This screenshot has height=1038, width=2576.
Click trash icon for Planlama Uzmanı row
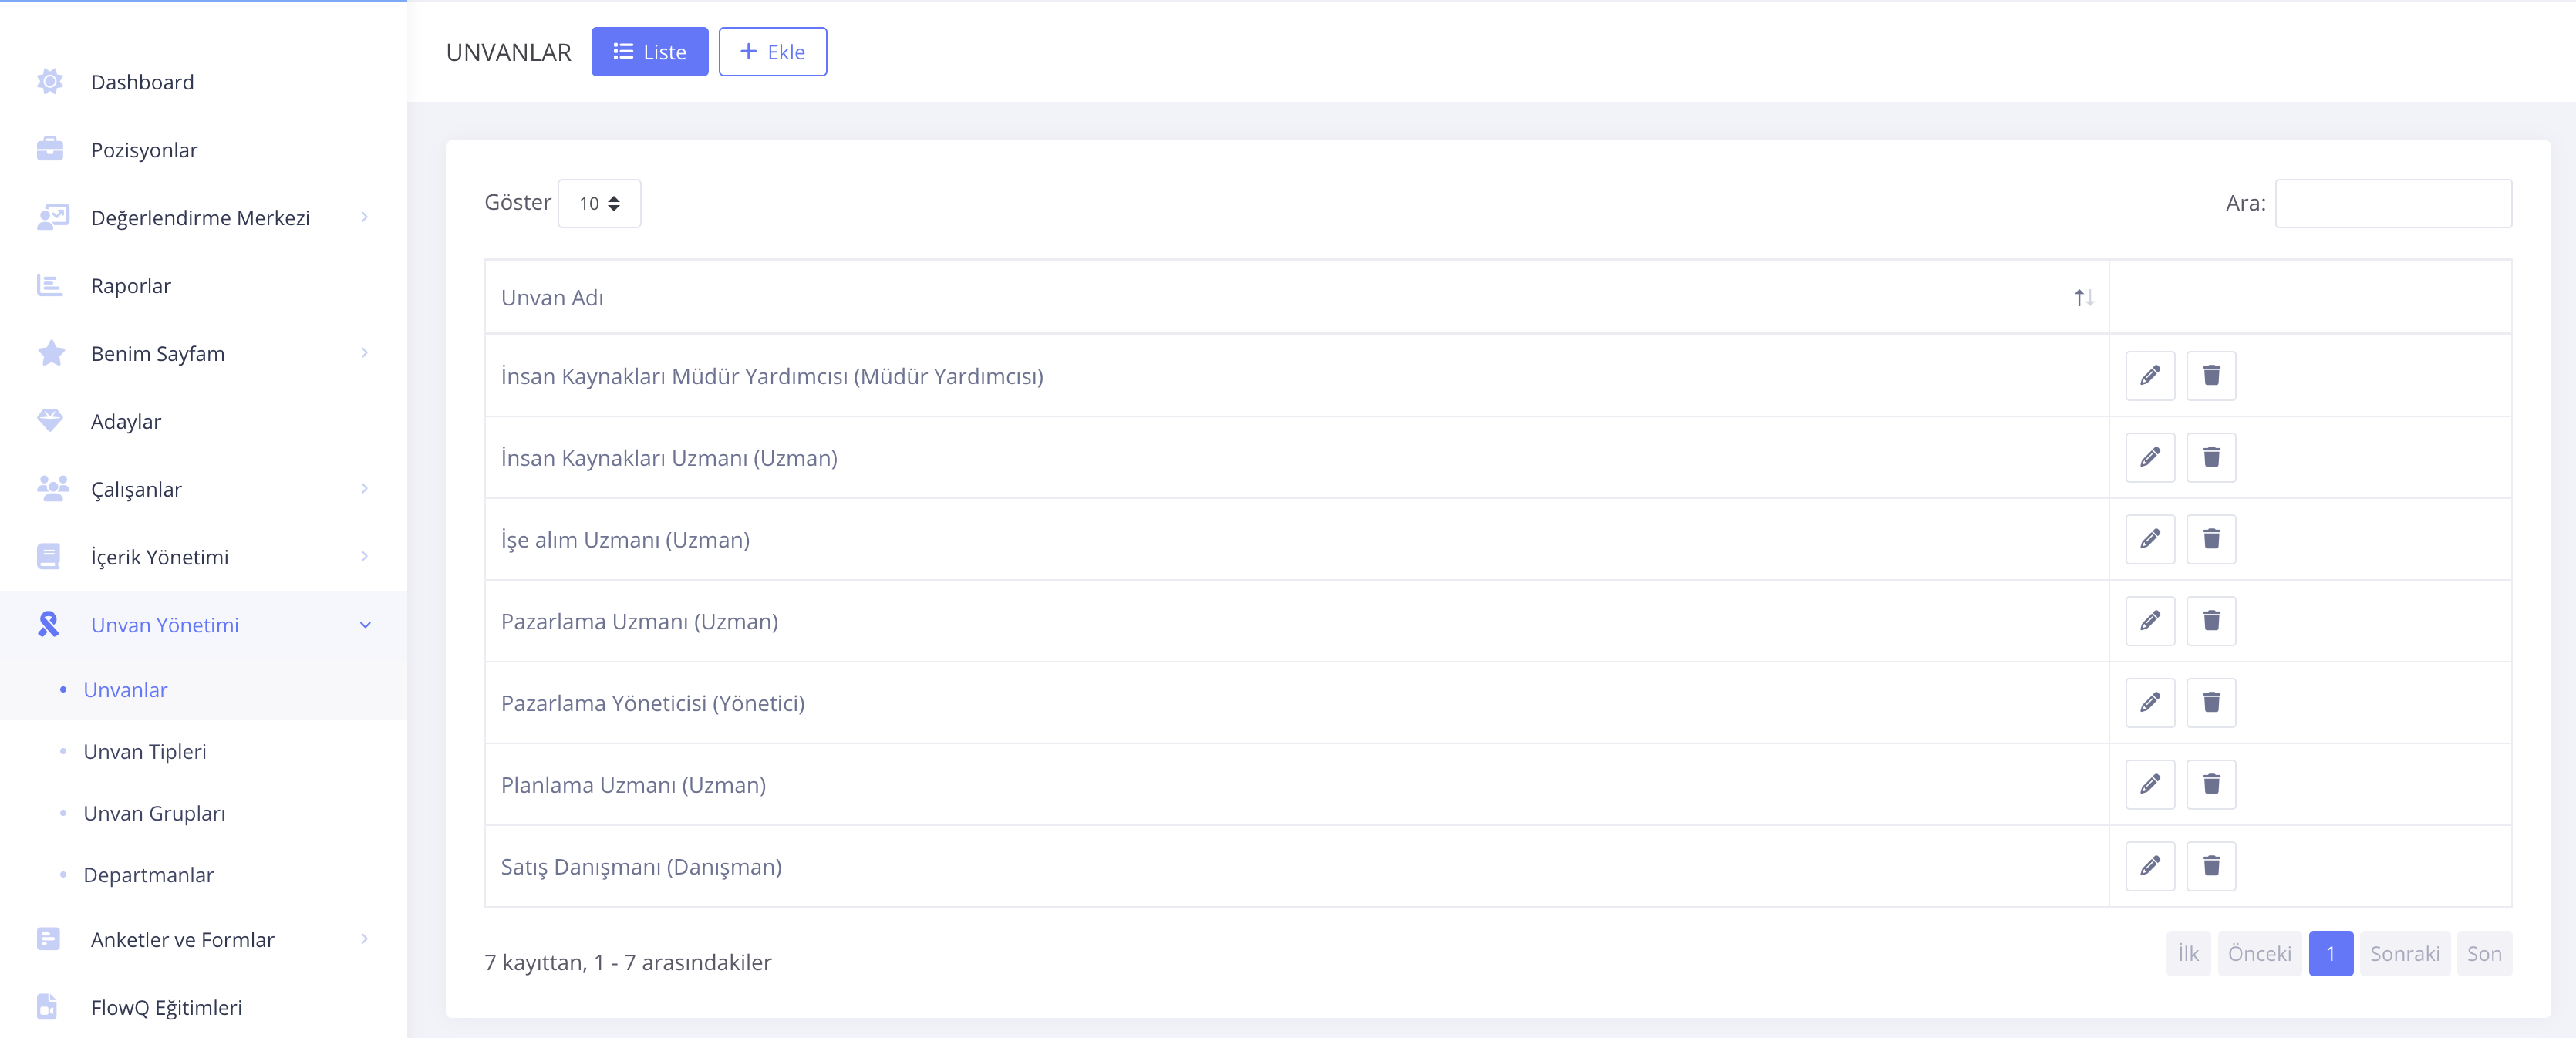[2210, 785]
